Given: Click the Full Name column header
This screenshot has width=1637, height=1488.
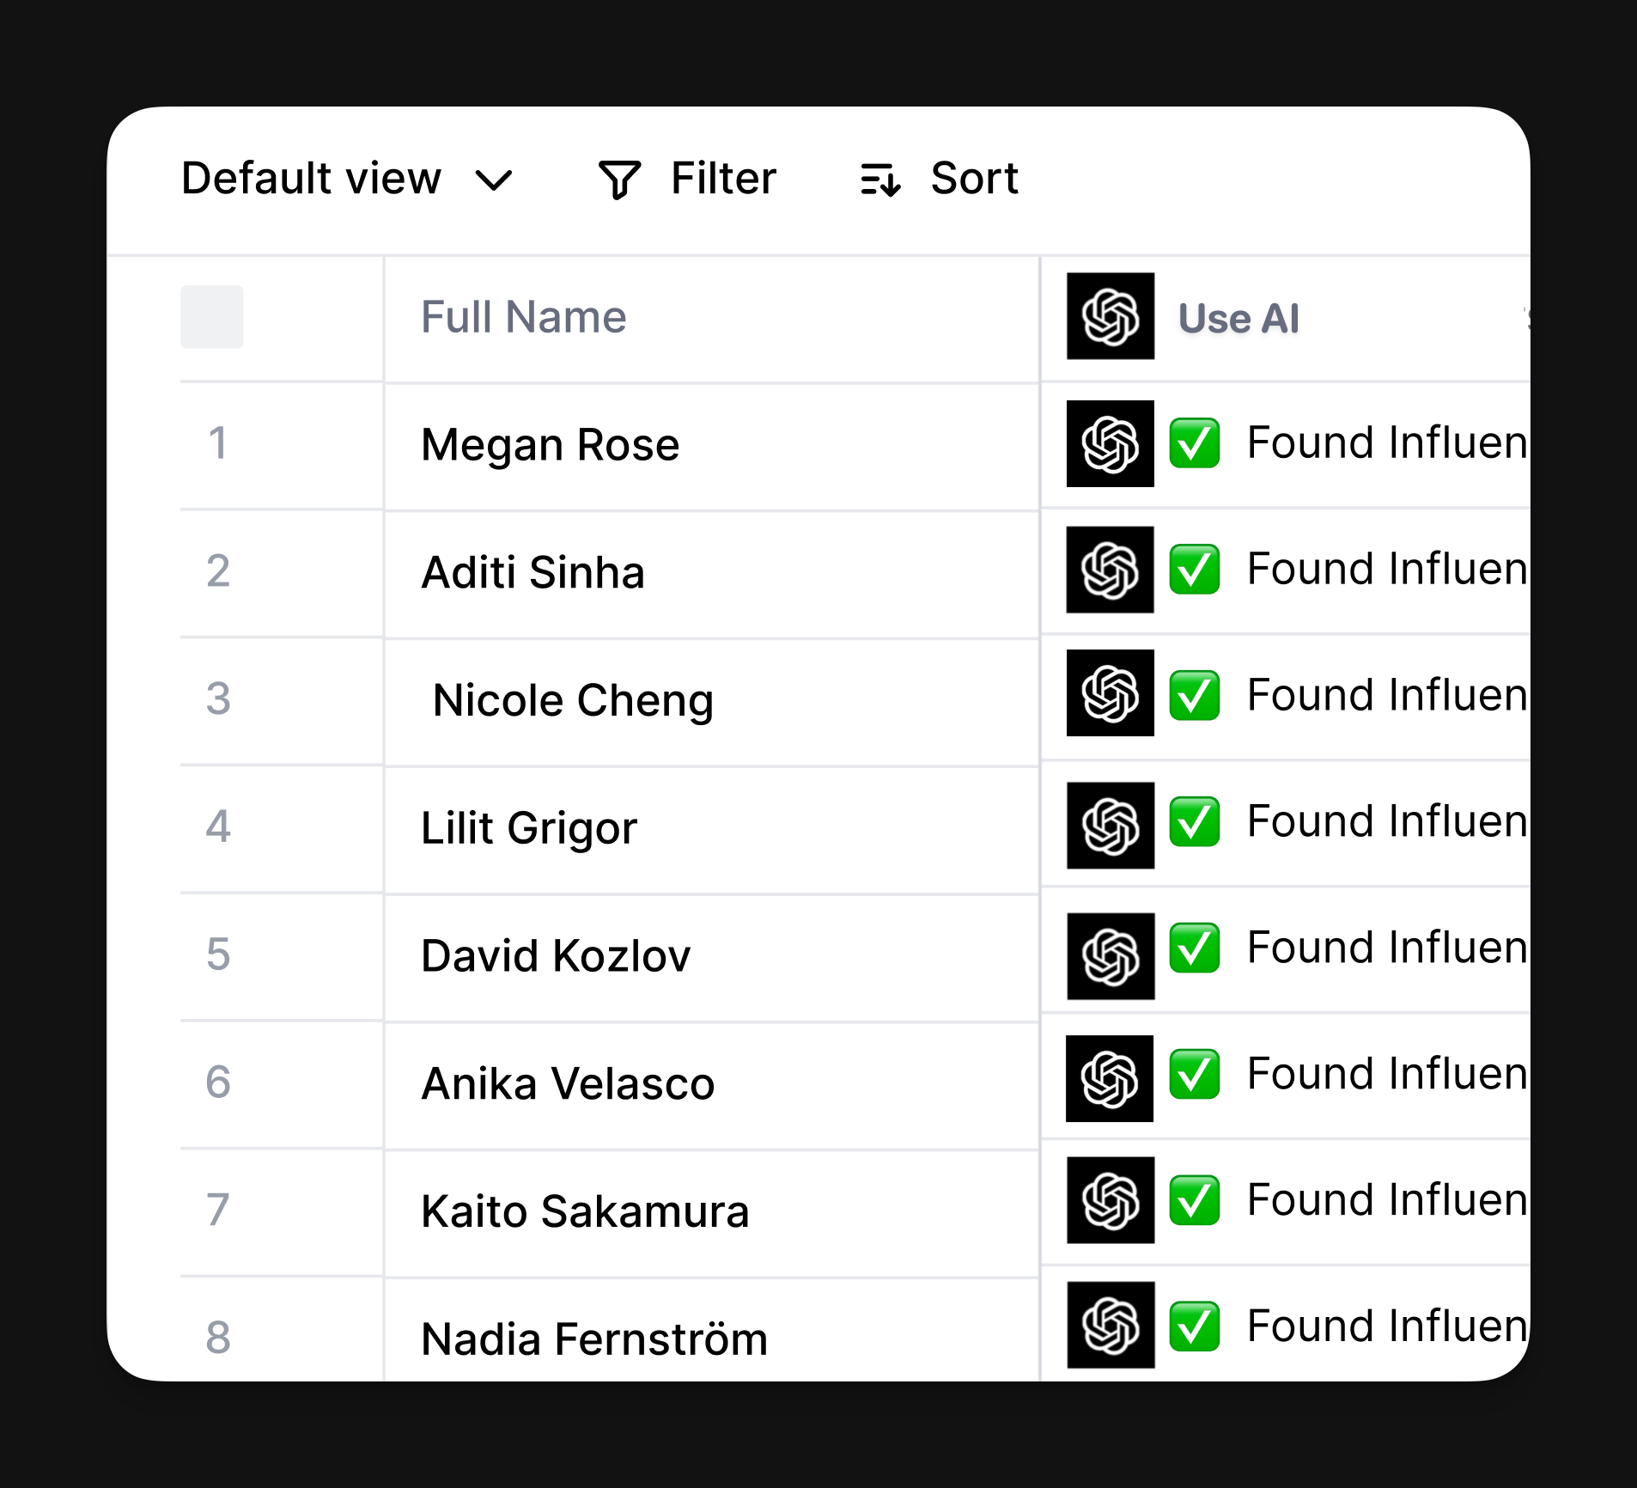Looking at the screenshot, I should 524,316.
